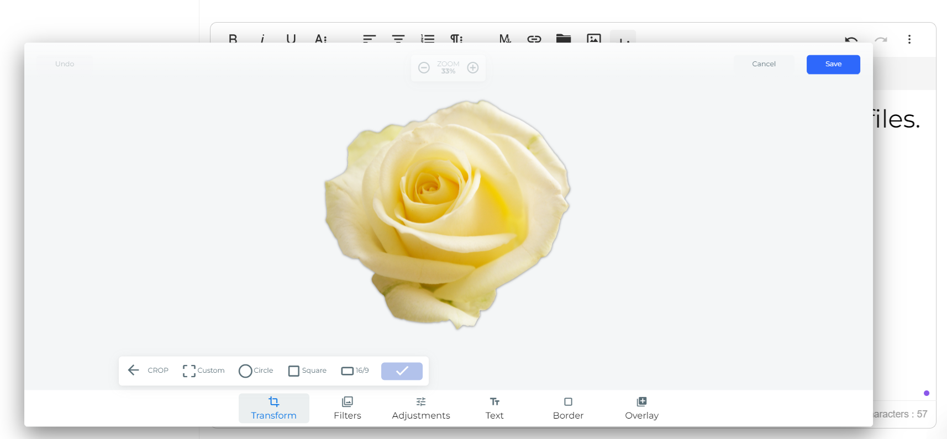Open the Text tool tab
This screenshot has width=947, height=439.
click(494, 408)
